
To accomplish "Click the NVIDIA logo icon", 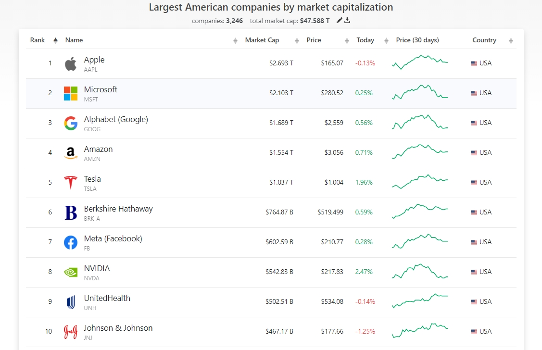I will pyautogui.click(x=71, y=272).
